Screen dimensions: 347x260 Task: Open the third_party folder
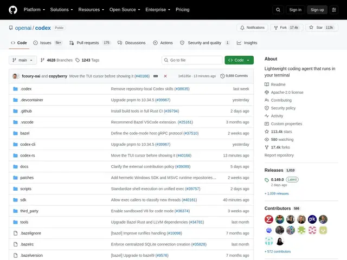coord(29,211)
